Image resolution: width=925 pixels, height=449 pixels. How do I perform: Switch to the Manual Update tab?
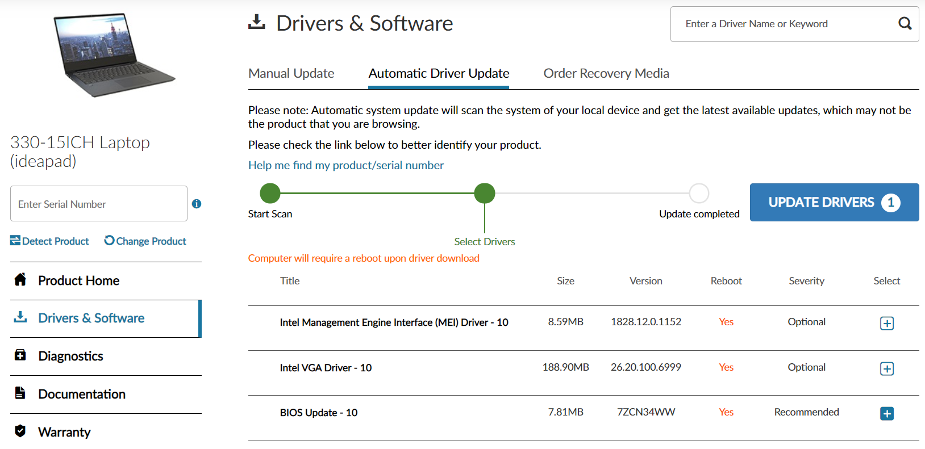click(x=291, y=73)
